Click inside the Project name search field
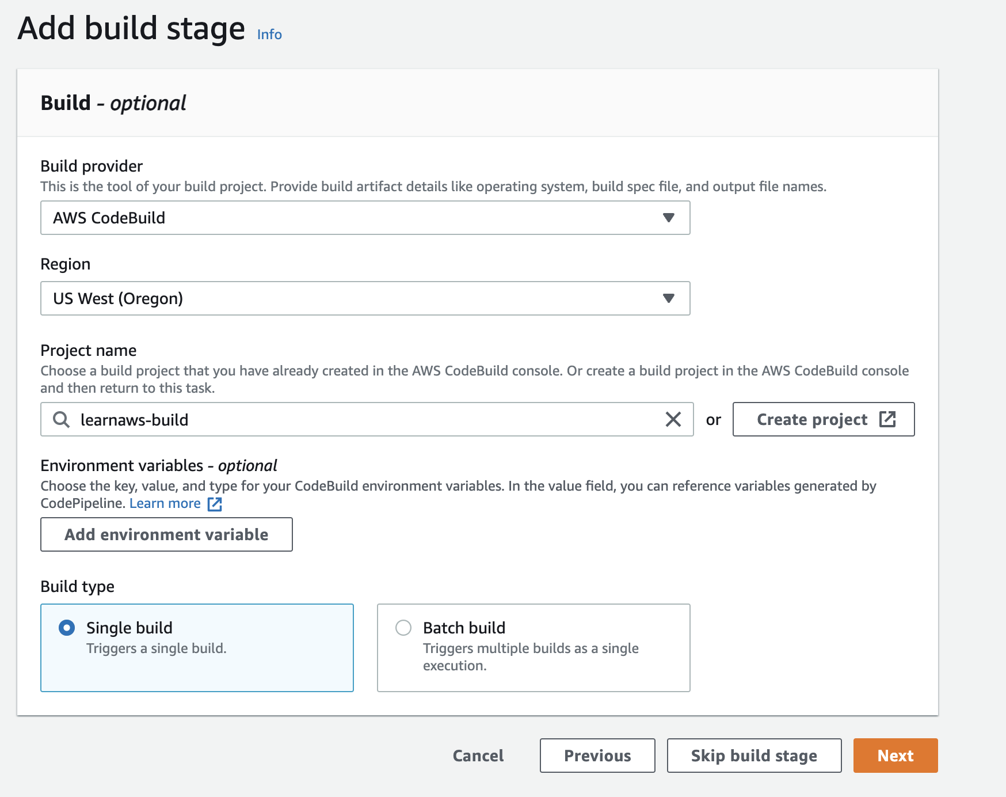The width and height of the screenshot is (1006, 797). (x=367, y=419)
